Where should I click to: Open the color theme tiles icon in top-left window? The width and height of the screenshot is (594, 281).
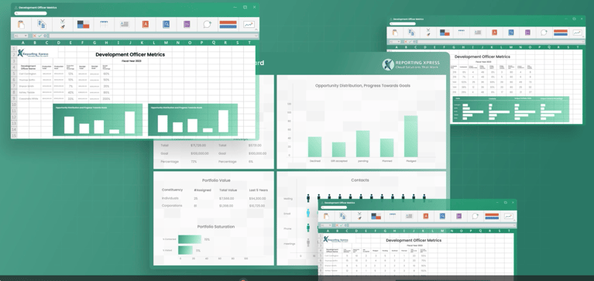coord(83,24)
